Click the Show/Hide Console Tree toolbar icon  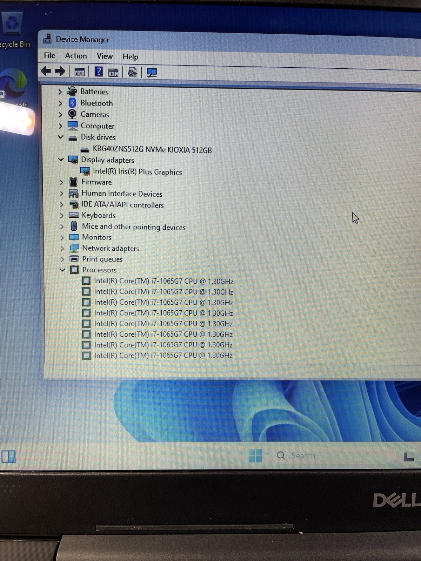point(80,72)
